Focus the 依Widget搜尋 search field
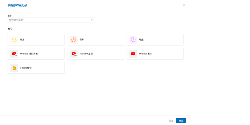Viewport: 250px width, 125px height. pyautogui.click(x=49, y=20)
